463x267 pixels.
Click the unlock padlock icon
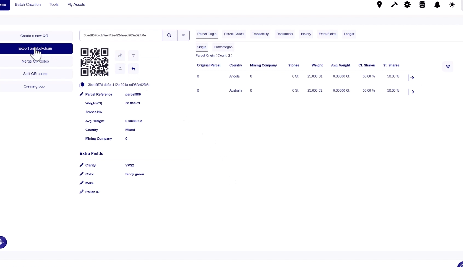click(120, 56)
